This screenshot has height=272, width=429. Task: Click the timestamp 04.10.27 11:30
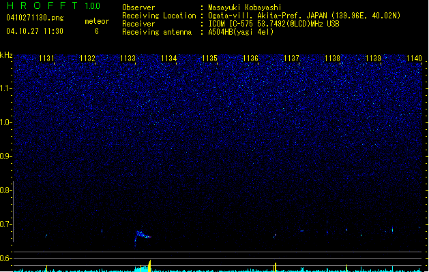point(35,31)
